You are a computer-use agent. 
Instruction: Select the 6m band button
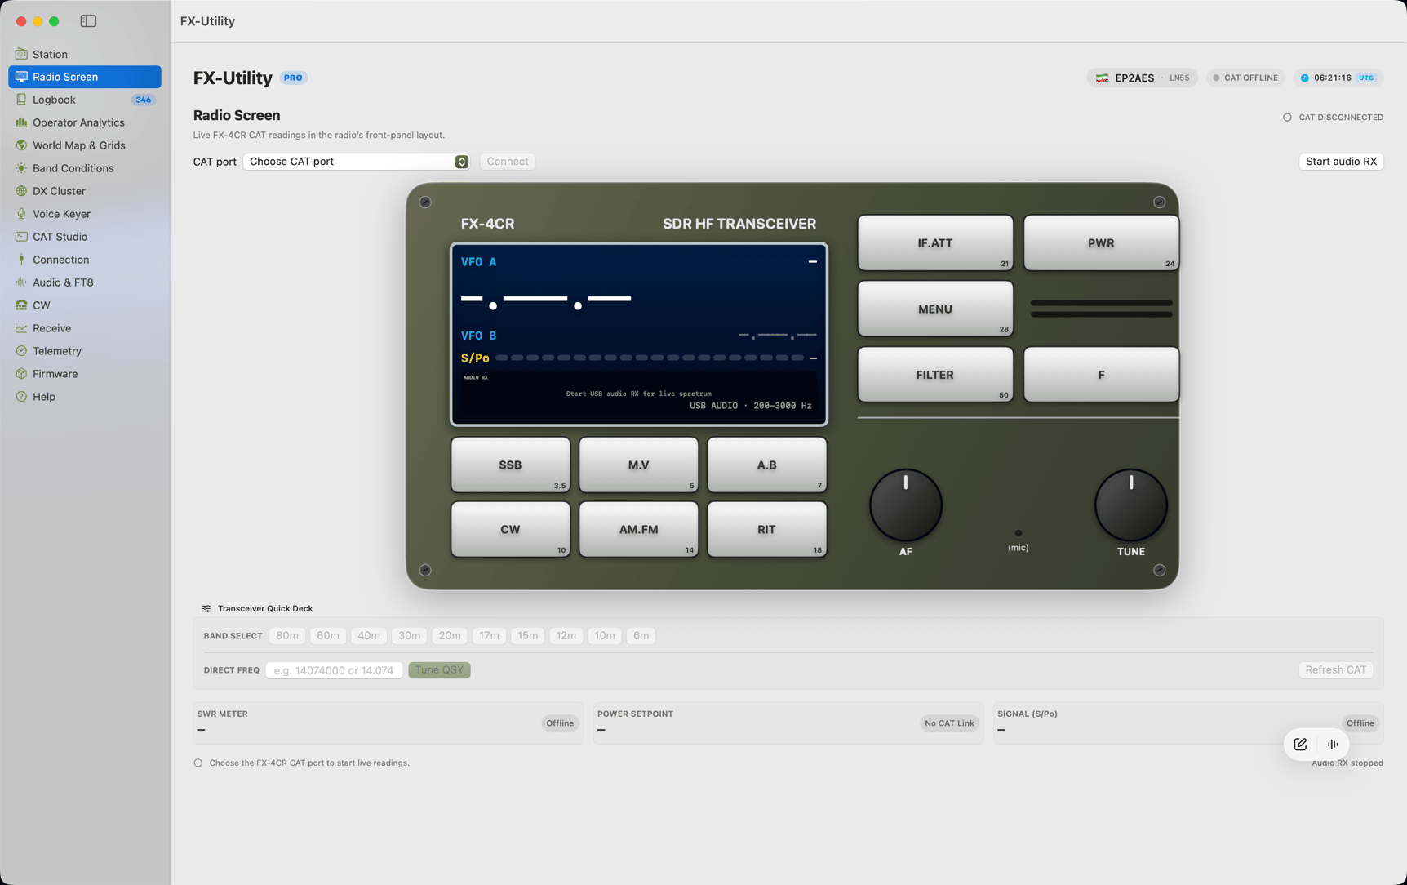tap(641, 636)
